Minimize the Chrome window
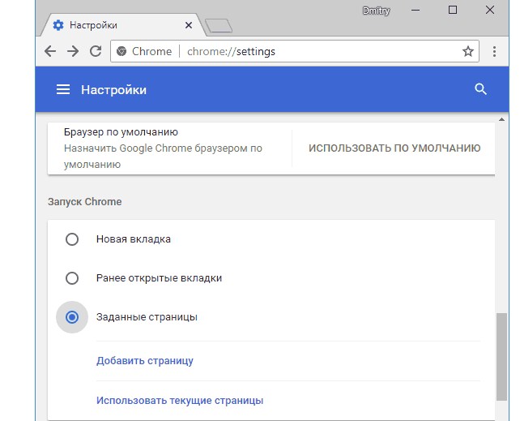 click(416, 11)
